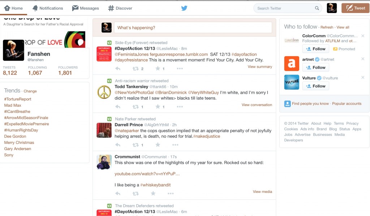Screen dimensions: 370x216
Task: Open more actions on Crommunist's tweet
Action: pos(170,194)
